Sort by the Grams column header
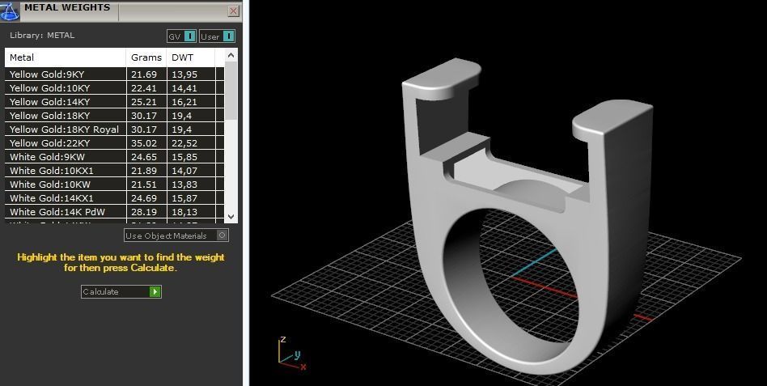The image size is (767, 386). pos(146,57)
